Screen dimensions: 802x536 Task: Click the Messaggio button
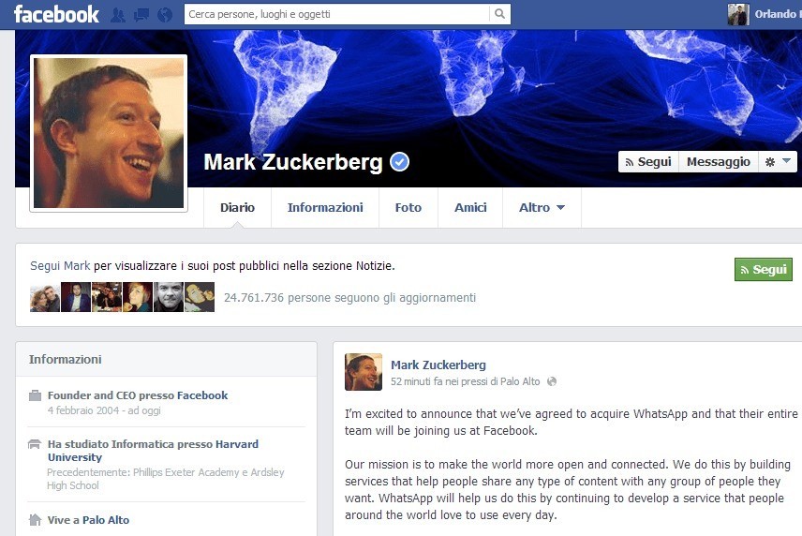click(718, 161)
